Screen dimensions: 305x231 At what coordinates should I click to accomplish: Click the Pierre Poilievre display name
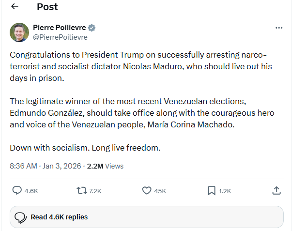point(59,28)
